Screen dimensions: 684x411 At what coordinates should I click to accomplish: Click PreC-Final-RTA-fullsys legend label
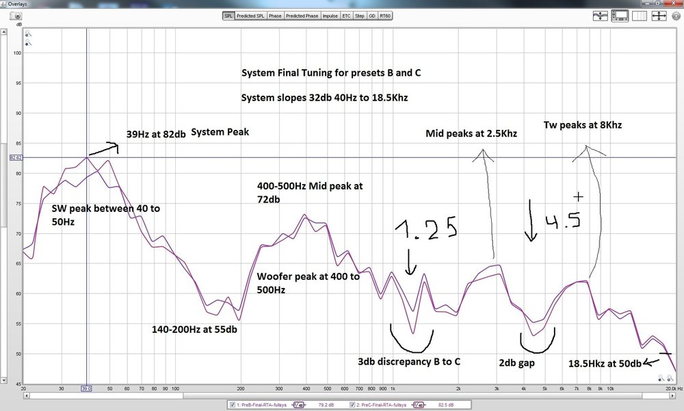pos(381,405)
